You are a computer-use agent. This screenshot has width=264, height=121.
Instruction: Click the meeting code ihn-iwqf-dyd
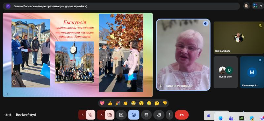[26, 115]
